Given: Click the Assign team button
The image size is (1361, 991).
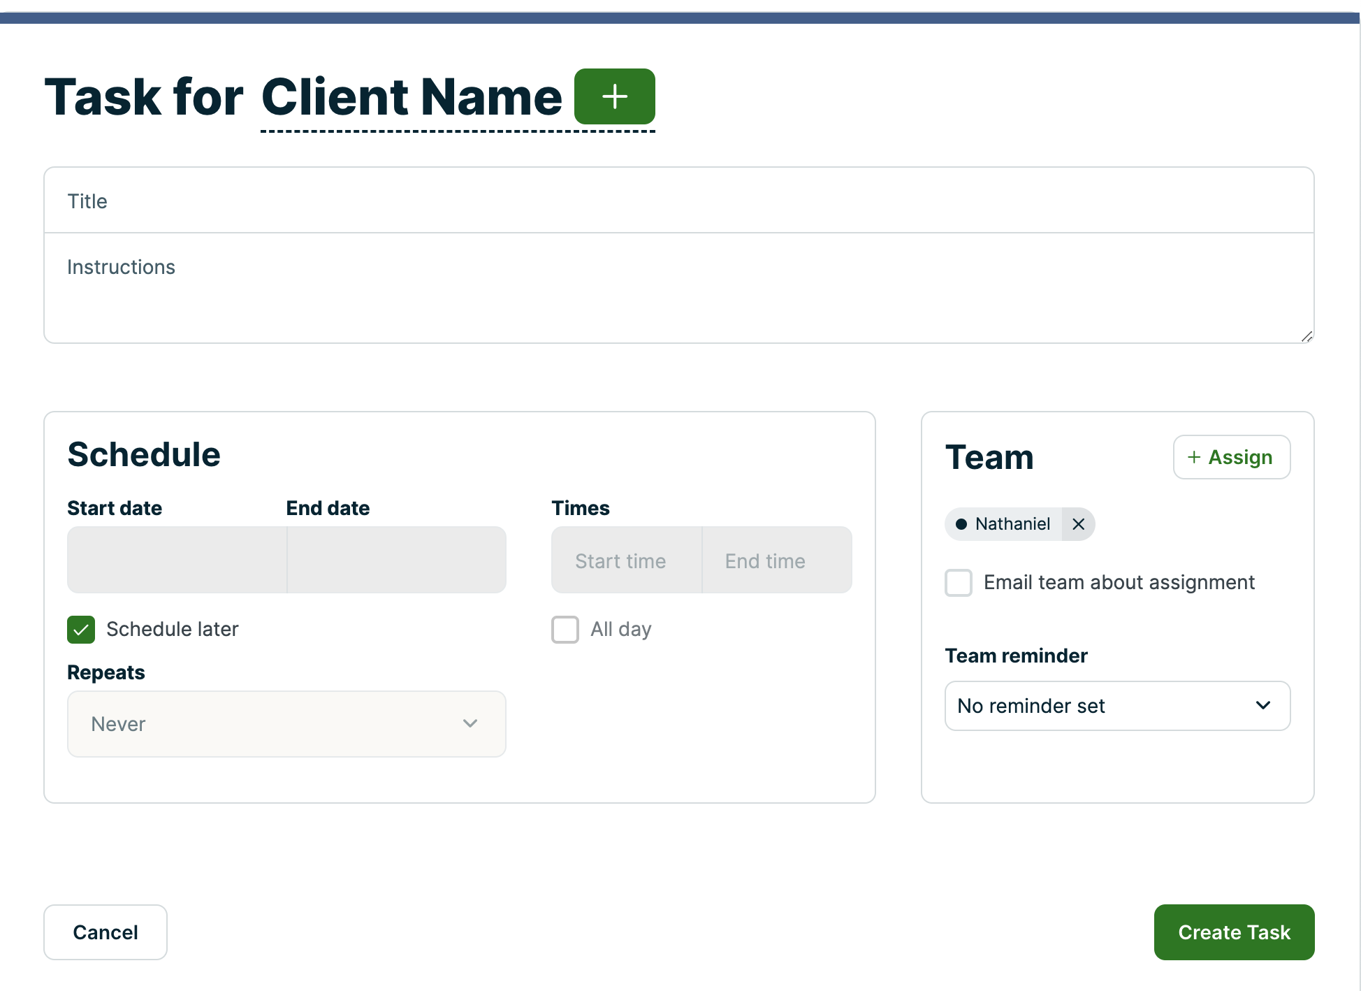Looking at the screenshot, I should click(1231, 457).
